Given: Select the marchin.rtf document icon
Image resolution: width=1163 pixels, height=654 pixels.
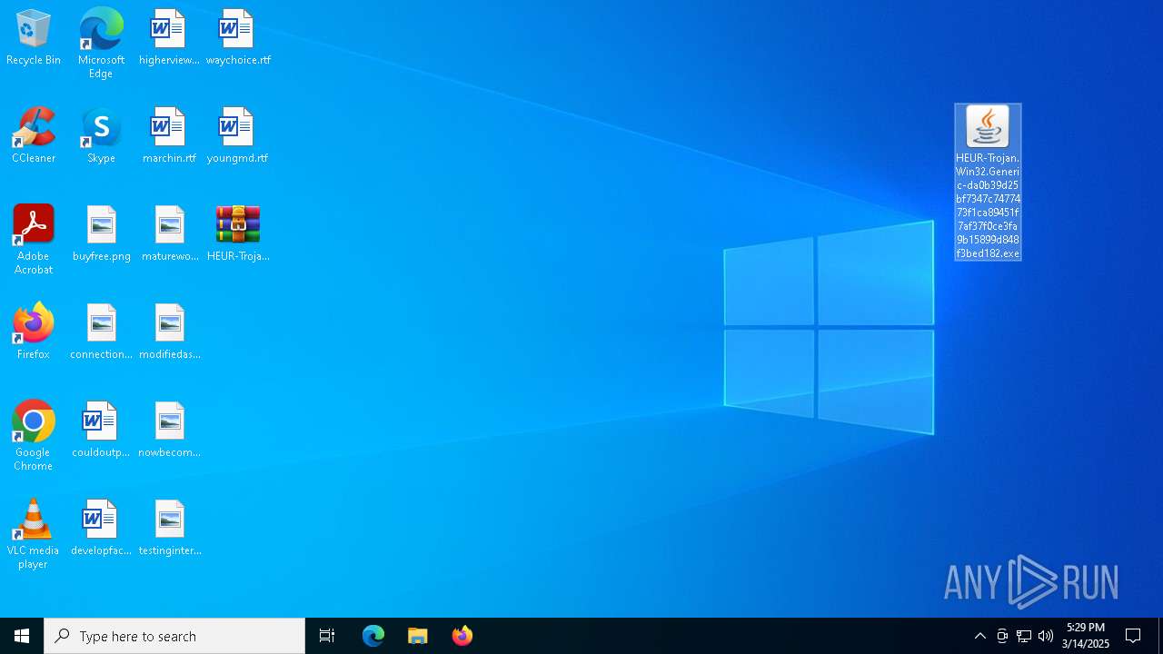Looking at the screenshot, I should coord(169,136).
